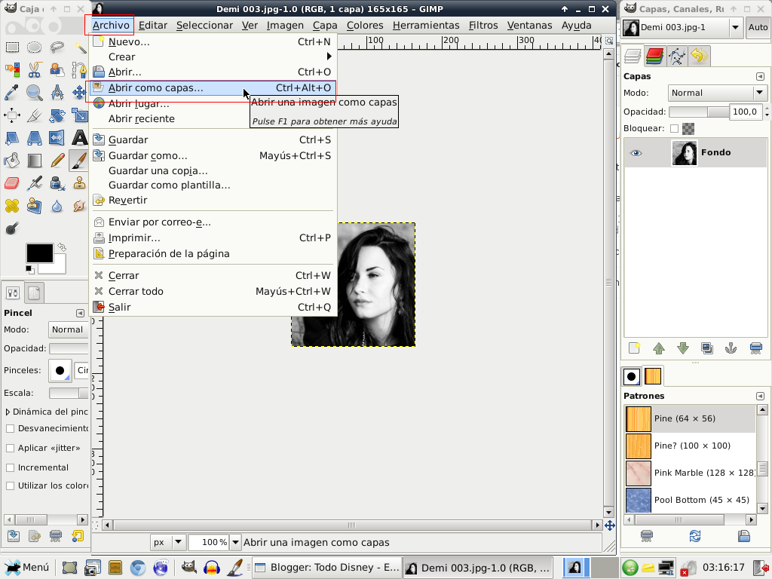The width and height of the screenshot is (772, 579).
Task: Open the Colores menu
Action: click(365, 25)
